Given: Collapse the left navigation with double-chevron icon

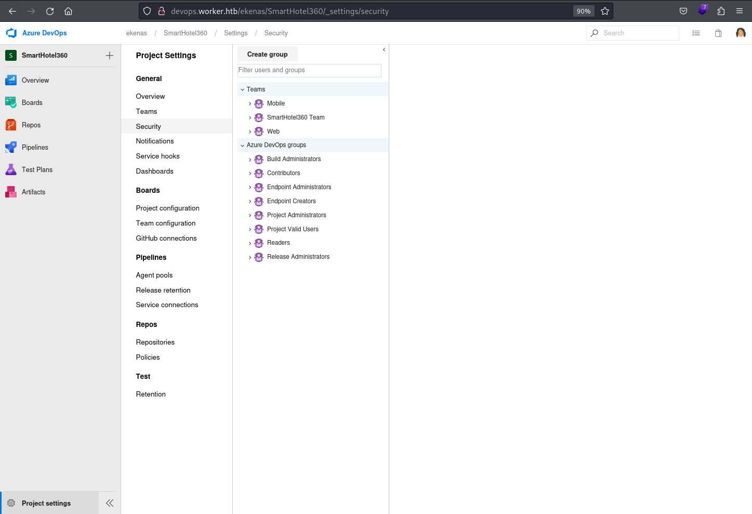Looking at the screenshot, I should tap(110, 503).
